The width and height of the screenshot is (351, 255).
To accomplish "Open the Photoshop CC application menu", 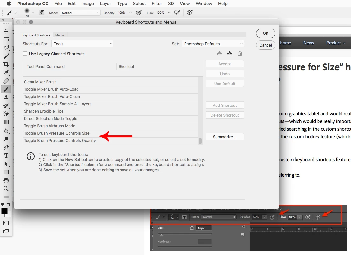I will 33,4.
